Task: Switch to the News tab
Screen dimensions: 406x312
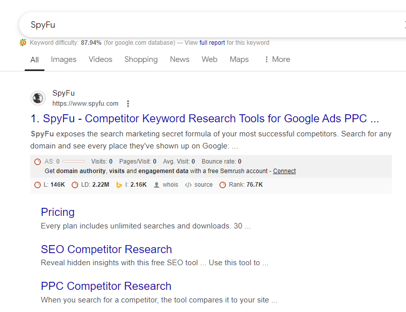Action: (180, 59)
